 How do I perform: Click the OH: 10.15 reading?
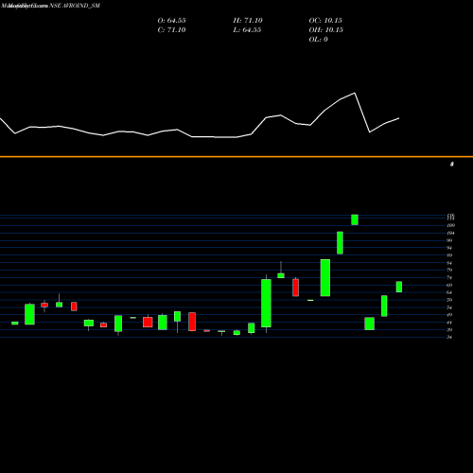coord(326,30)
